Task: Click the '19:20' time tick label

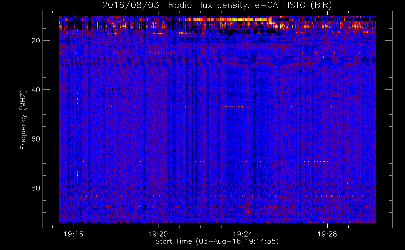Action: (158, 234)
